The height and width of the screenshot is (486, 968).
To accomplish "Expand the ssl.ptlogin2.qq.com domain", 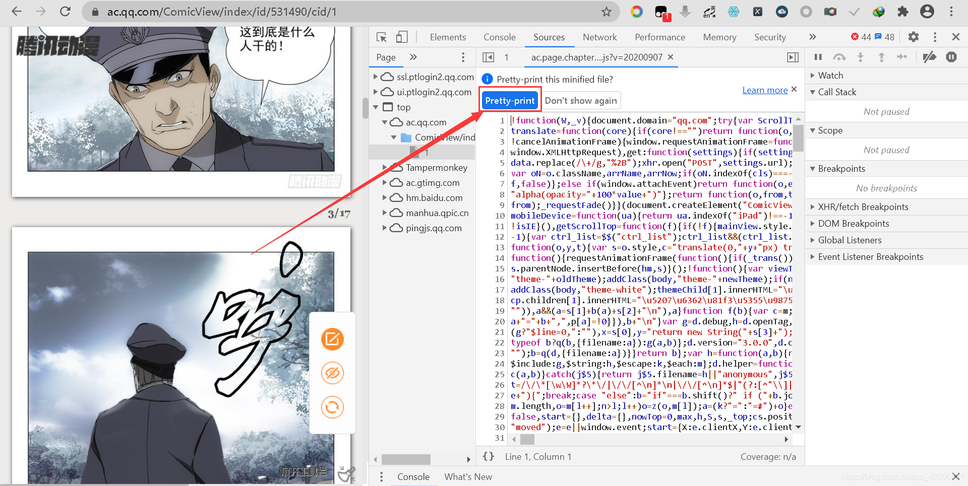I will pos(376,77).
